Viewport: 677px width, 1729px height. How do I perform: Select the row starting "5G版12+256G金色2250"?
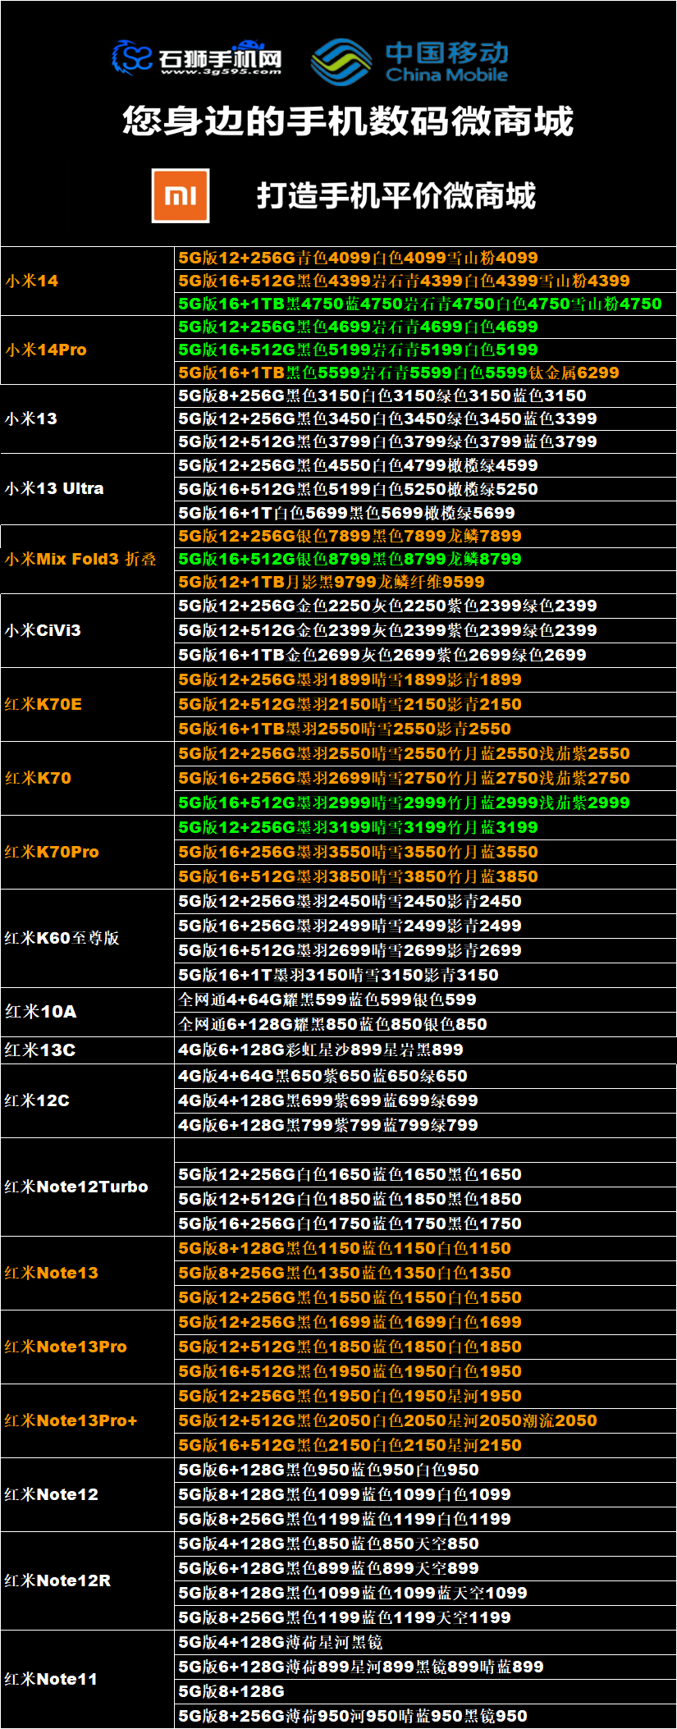click(x=426, y=606)
